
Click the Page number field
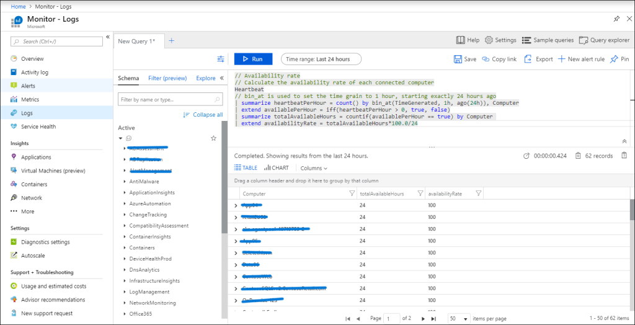(391, 319)
